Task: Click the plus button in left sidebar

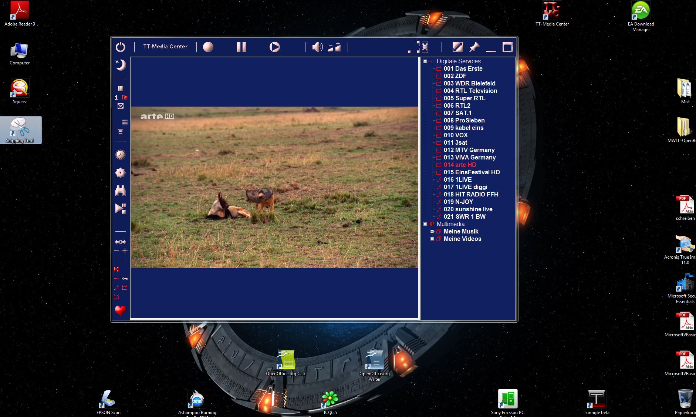Action: 125,251
